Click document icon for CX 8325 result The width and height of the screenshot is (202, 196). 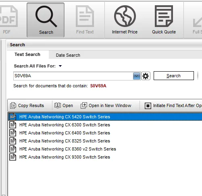tap(13, 141)
